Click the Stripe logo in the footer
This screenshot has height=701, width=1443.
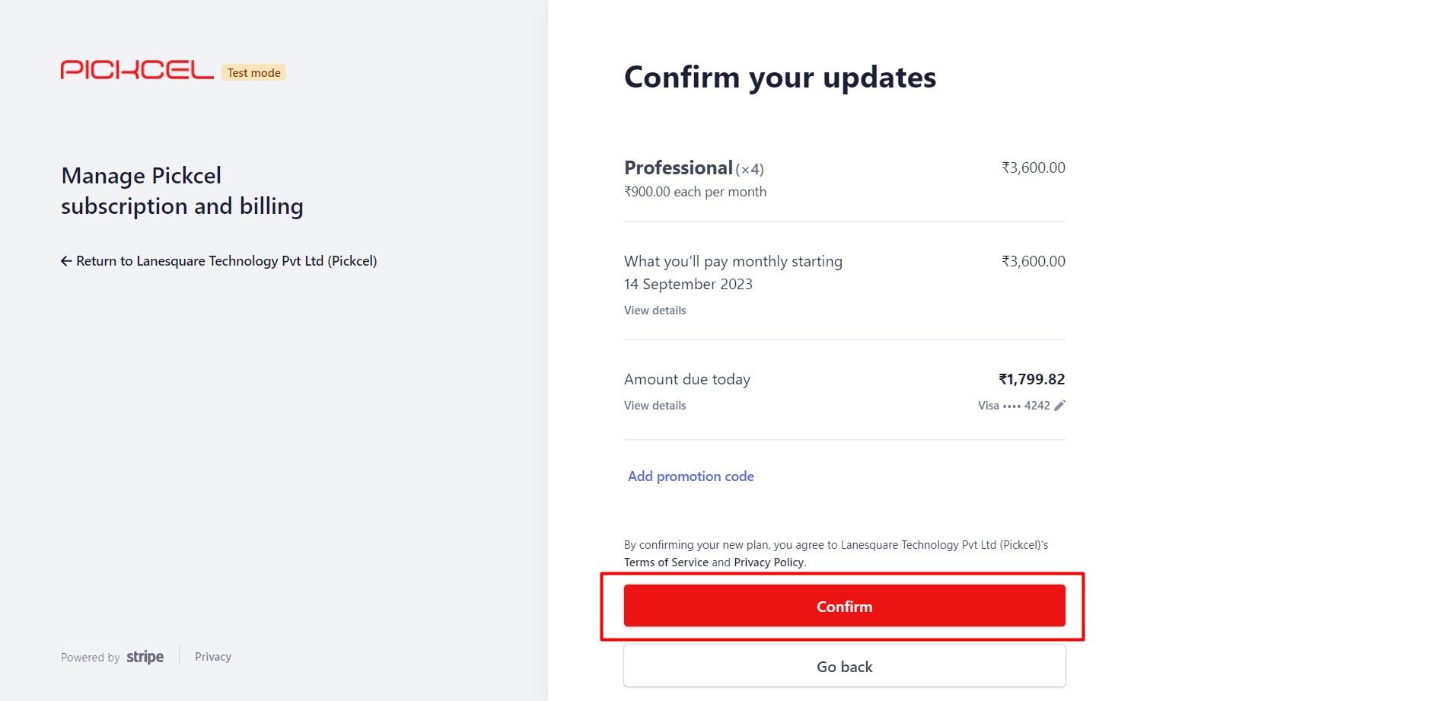tap(145, 657)
